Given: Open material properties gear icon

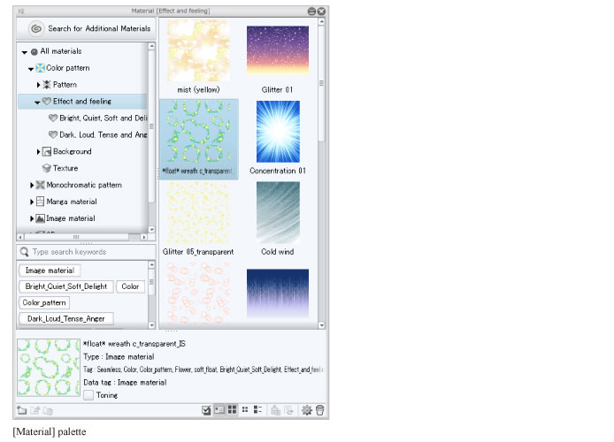Looking at the screenshot, I should pos(307,410).
